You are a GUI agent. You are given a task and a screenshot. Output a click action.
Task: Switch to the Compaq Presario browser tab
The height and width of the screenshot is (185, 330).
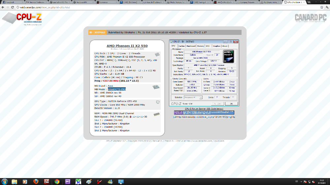(247, 2)
